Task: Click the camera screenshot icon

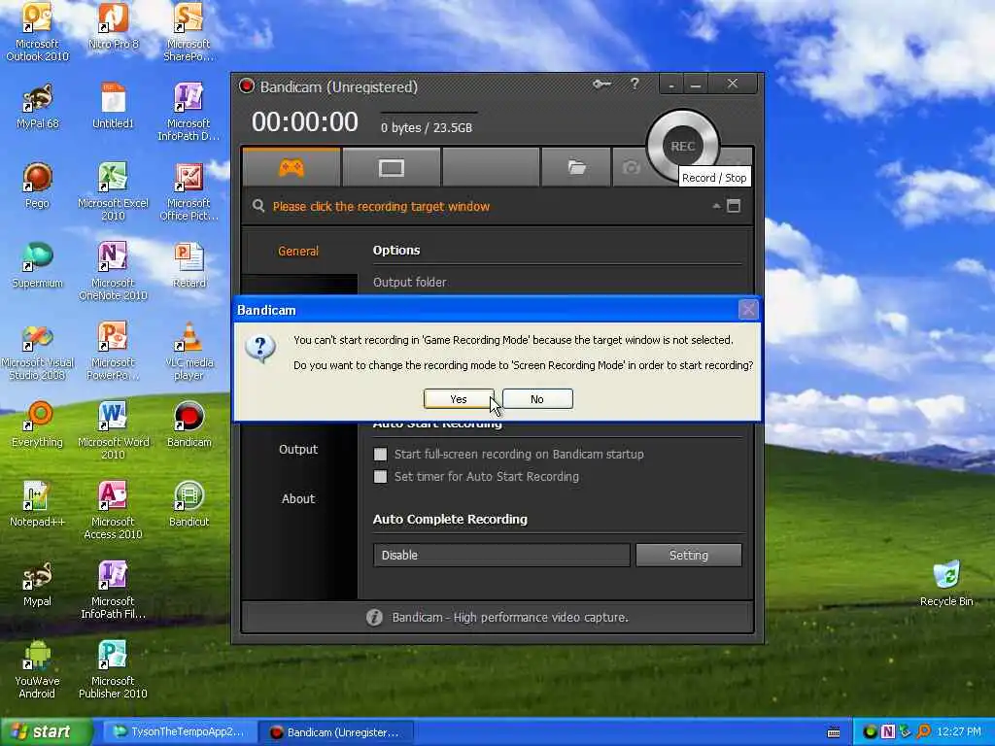Action: 631,167
